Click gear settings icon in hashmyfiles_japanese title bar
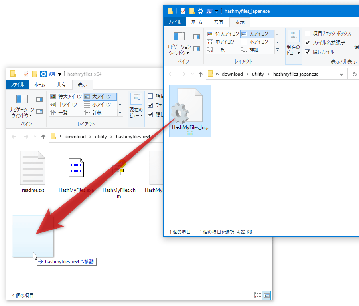The image size is (359, 306). (201, 11)
